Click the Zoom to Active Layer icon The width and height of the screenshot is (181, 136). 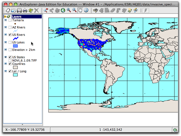pyautogui.click(x=57, y=11)
